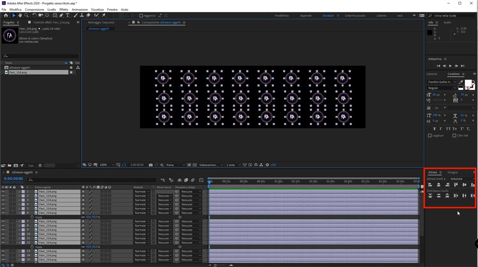The image size is (478, 267).
Task: Select the Brush tool
Action: 75,15
